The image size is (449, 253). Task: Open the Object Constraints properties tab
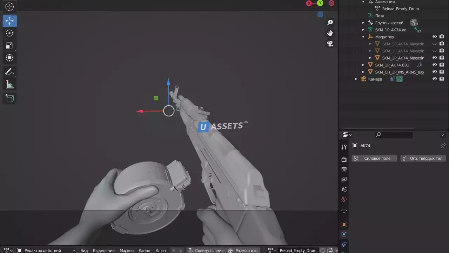coord(344,244)
